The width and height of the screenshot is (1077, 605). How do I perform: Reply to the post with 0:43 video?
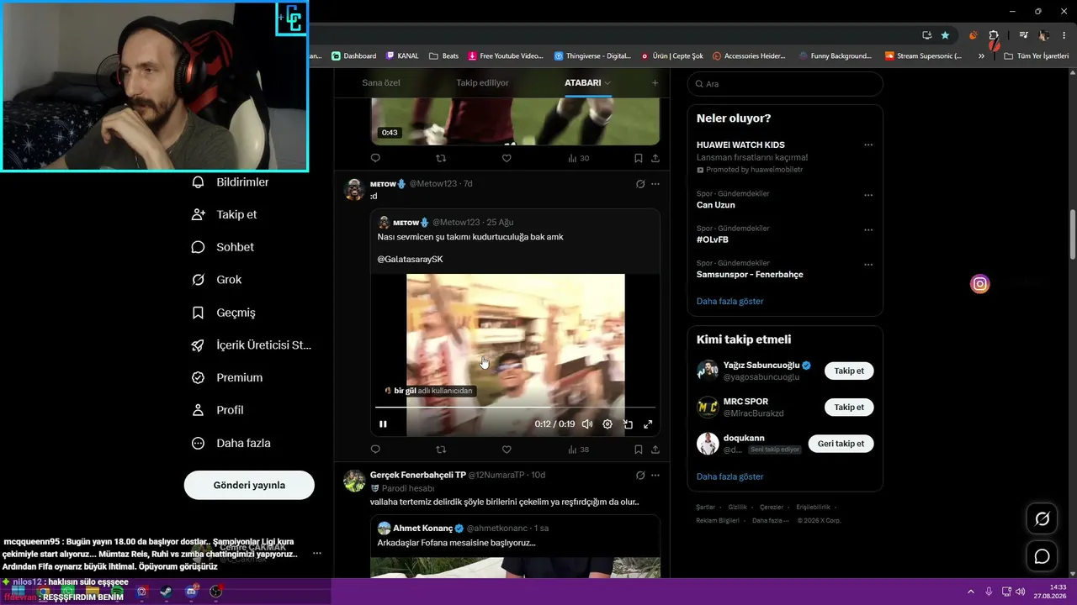[375, 158]
